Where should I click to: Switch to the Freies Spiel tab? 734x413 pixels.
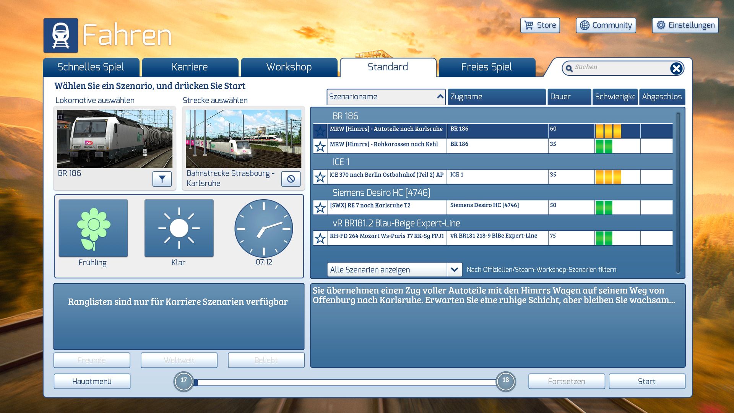pos(486,67)
